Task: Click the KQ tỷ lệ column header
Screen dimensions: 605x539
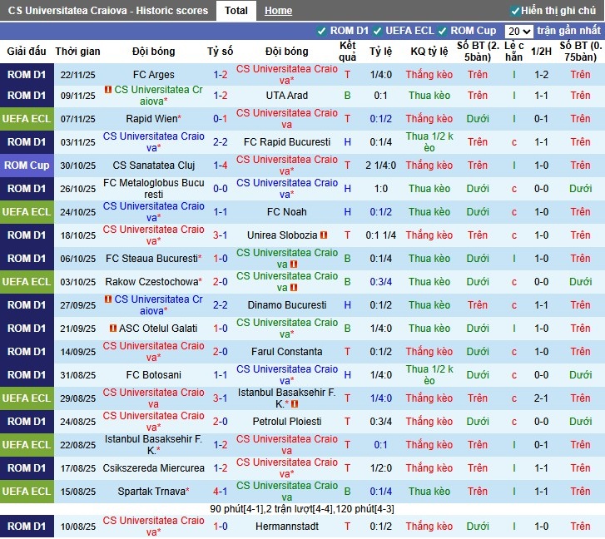Action: (429, 52)
